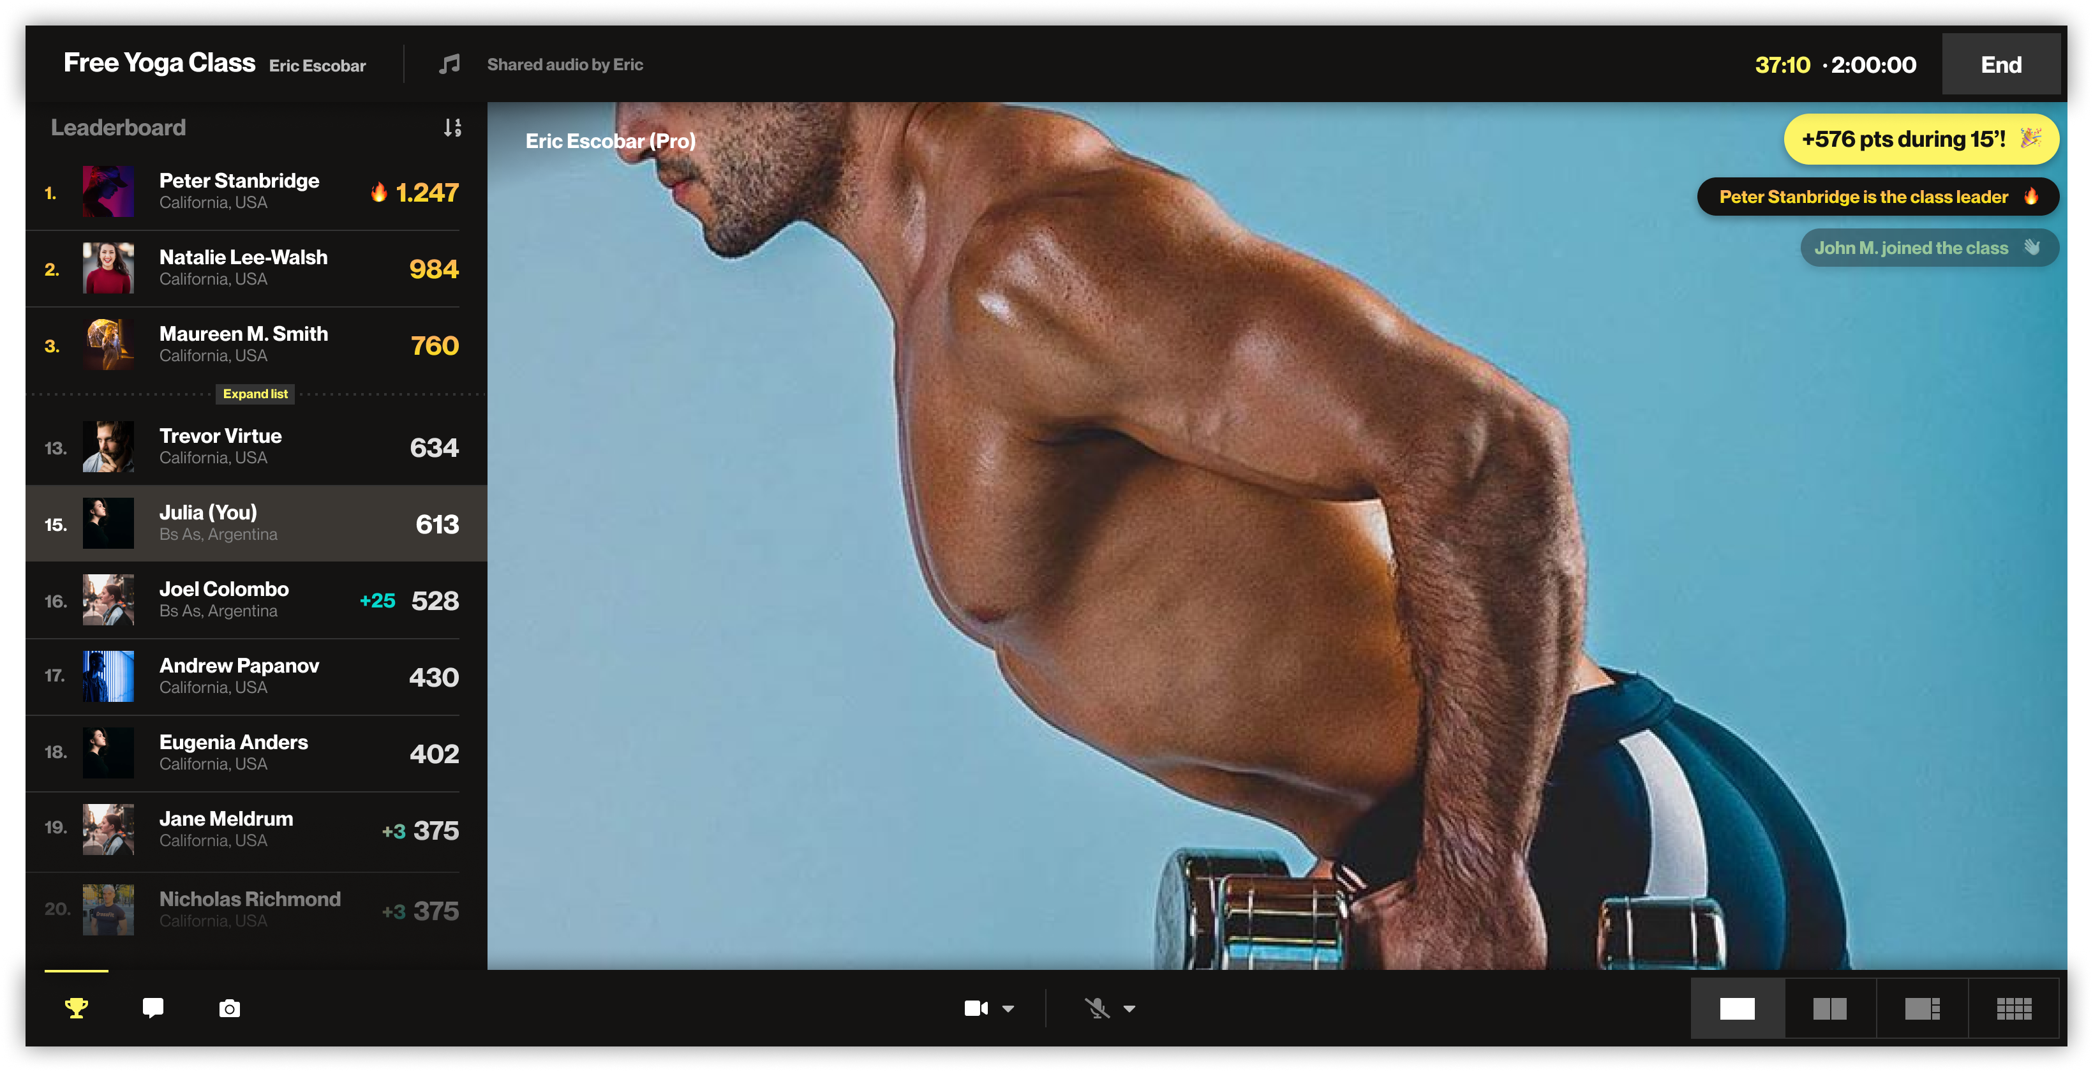This screenshot has height=1072, width=2093.
Task: Select single-view layout icon
Action: click(1737, 1009)
